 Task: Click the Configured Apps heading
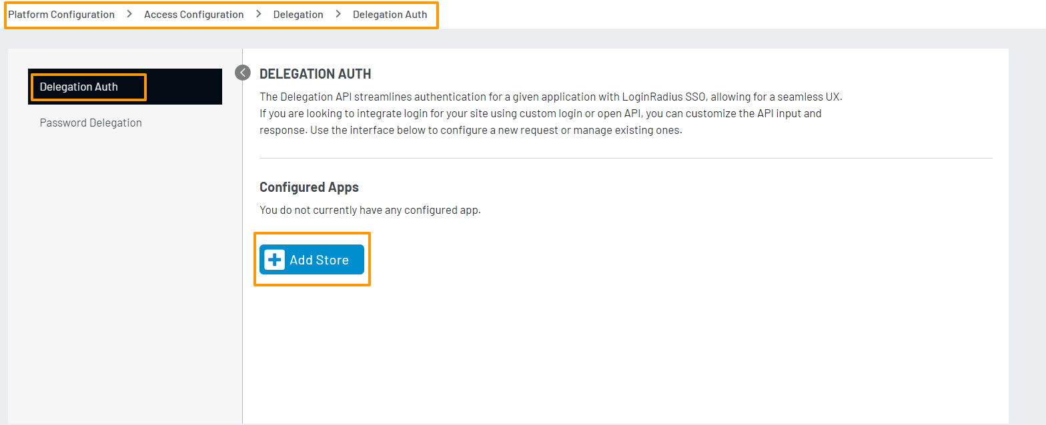(x=309, y=187)
